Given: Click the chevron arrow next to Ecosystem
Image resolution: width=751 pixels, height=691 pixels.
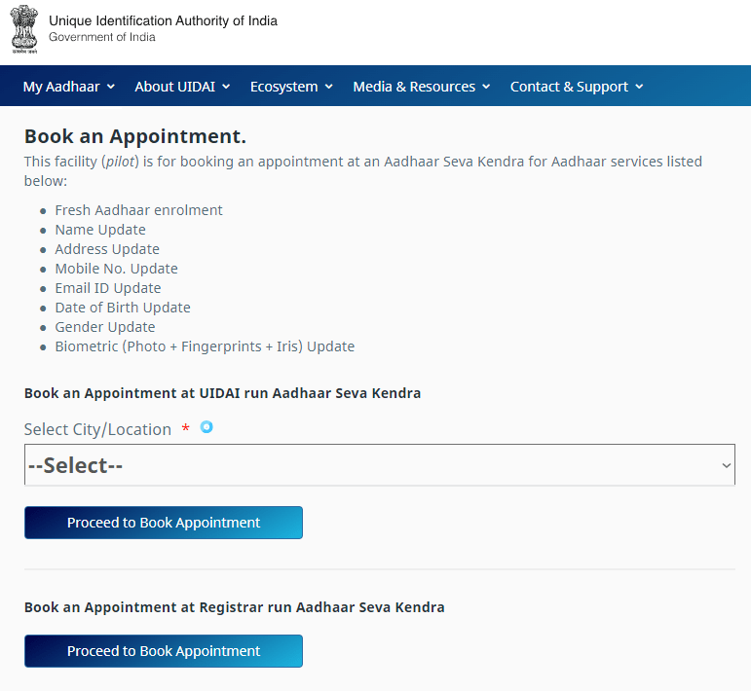Looking at the screenshot, I should 329,87.
